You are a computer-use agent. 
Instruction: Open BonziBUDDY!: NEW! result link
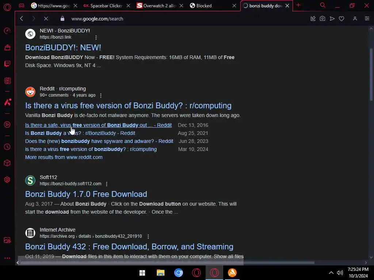point(63,47)
